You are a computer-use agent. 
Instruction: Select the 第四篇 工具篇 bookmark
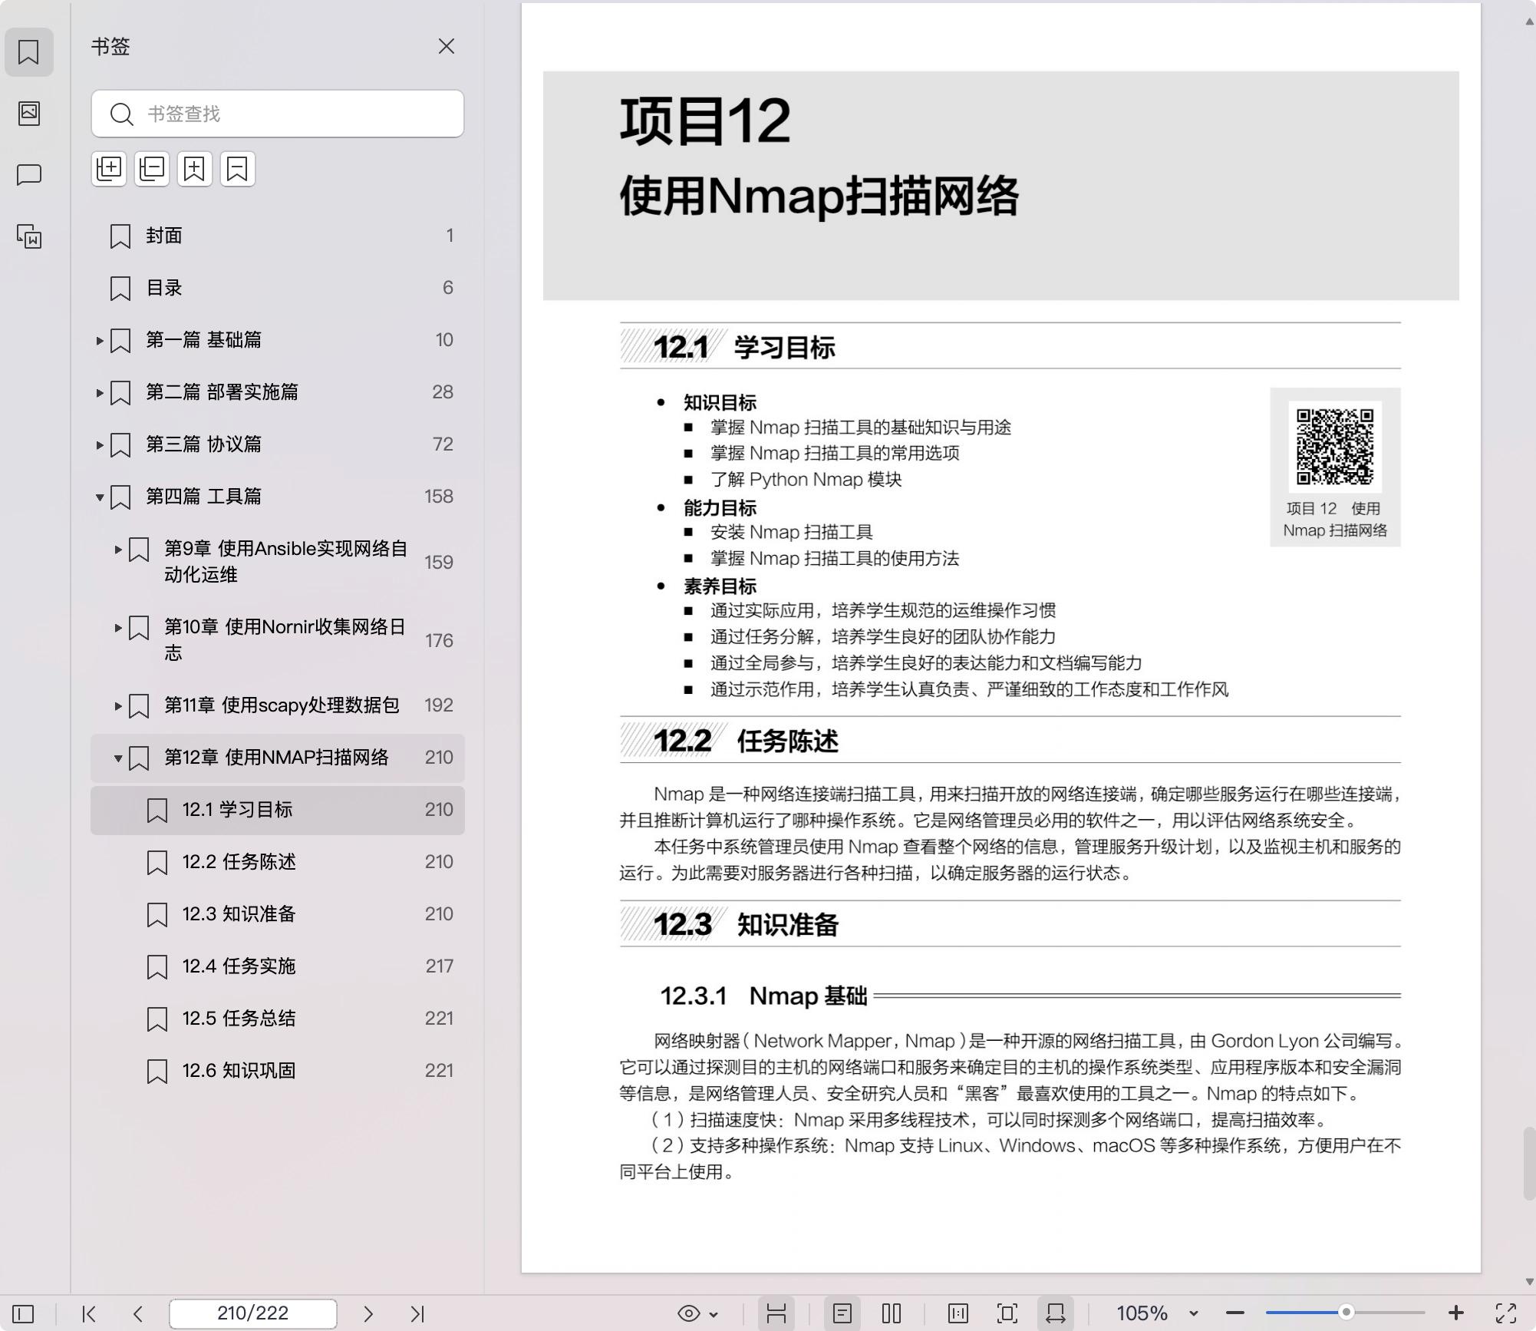(x=278, y=497)
